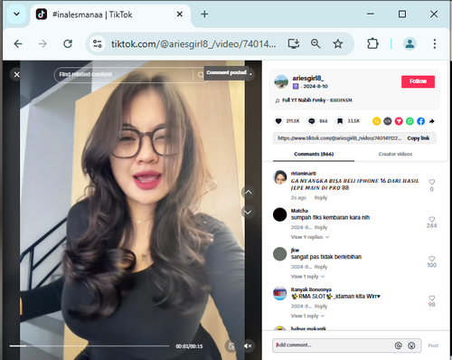This screenshot has height=360, width=452.
Task: Click zoom magnifier icon in address bar
Action: coord(315,44)
